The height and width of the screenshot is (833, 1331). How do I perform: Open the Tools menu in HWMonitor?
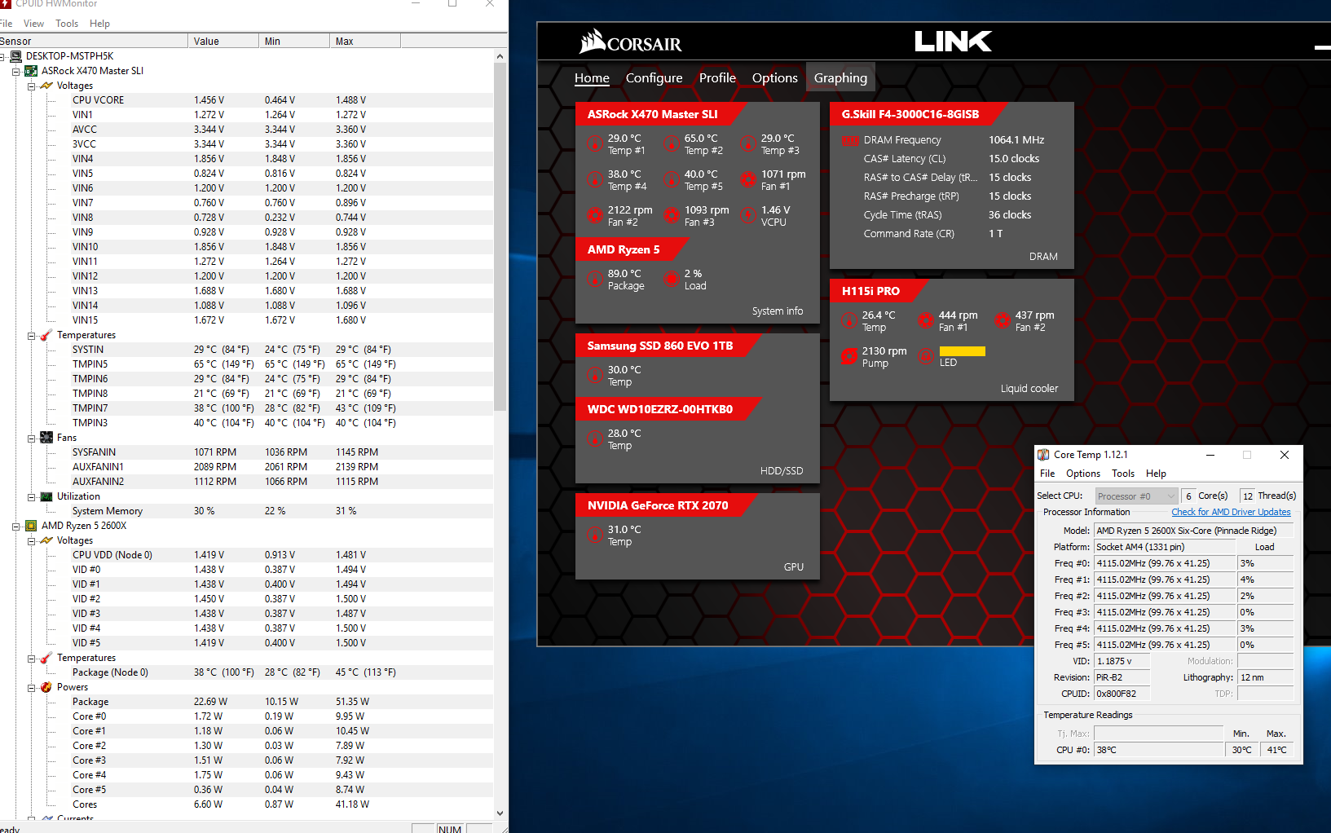point(67,24)
